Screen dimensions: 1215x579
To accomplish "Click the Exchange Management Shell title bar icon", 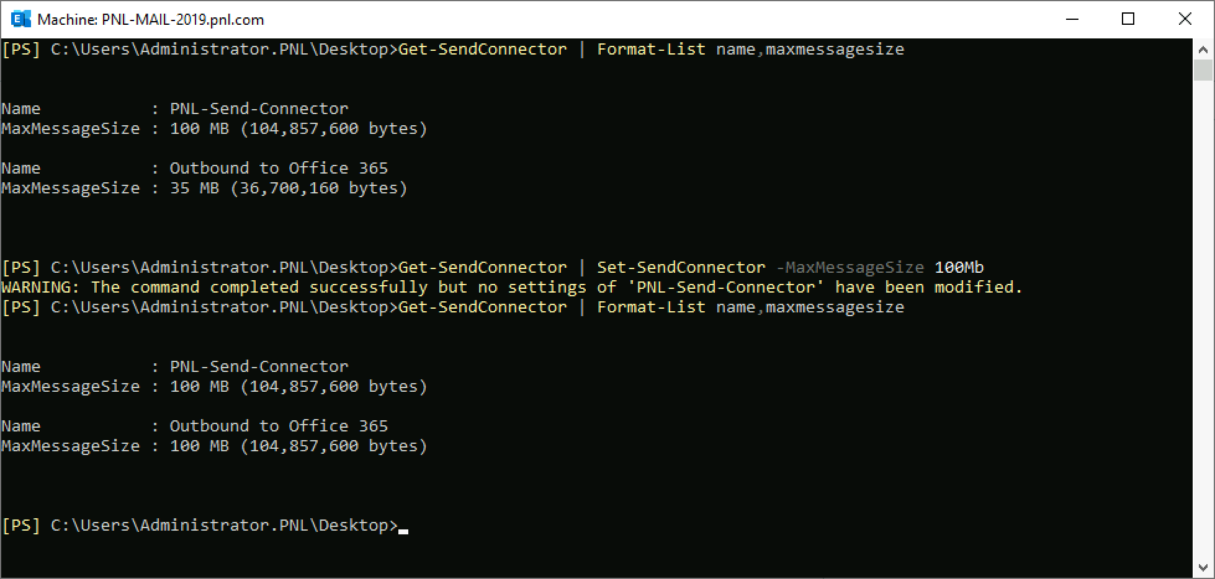I will tap(20, 19).
